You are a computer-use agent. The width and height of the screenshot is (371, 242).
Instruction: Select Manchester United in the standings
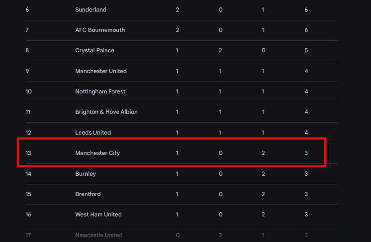pyautogui.click(x=101, y=71)
